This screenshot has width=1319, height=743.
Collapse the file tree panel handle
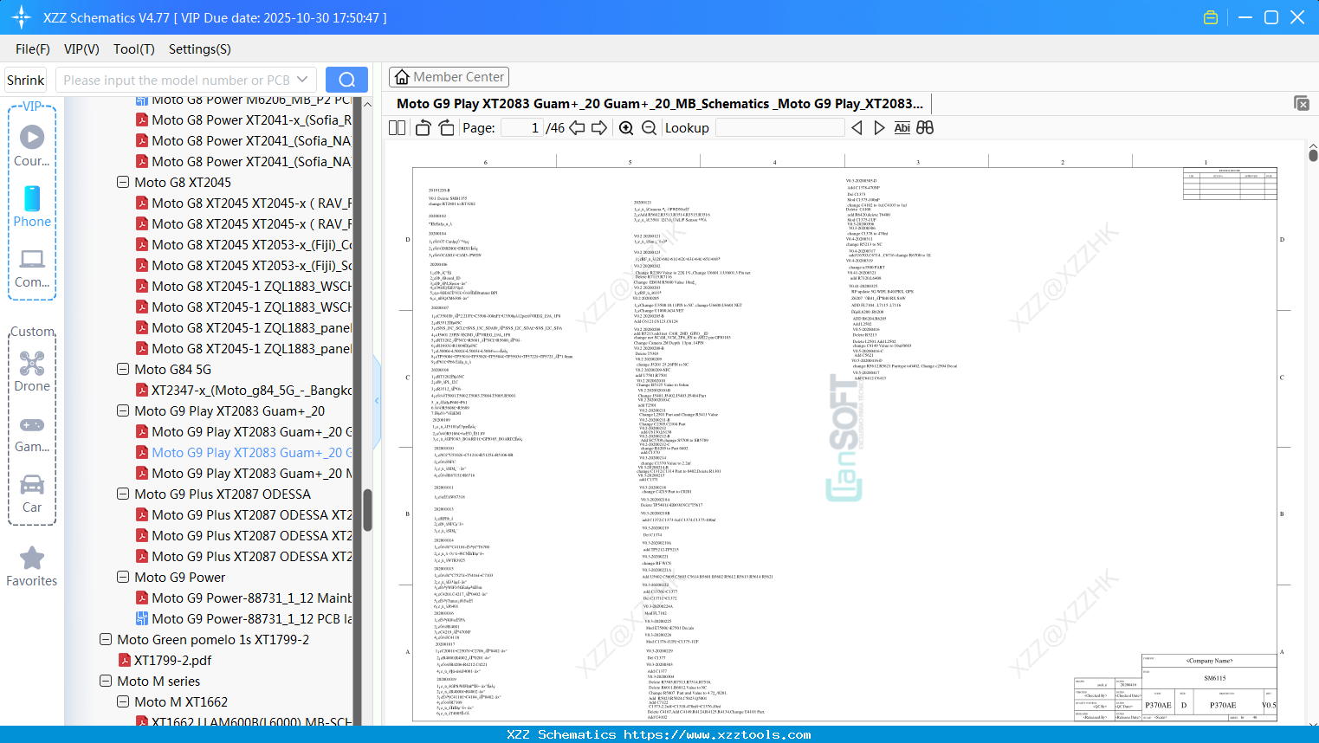(377, 401)
